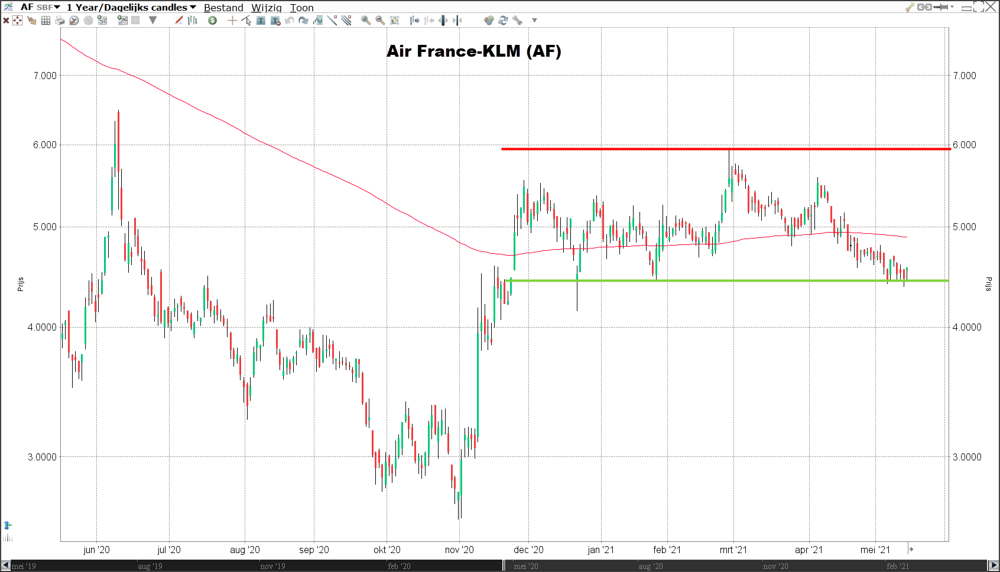Open the Wijzig menu

[267, 8]
